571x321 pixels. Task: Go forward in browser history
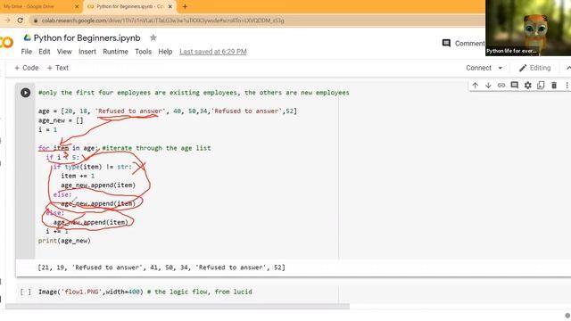coord(7,21)
